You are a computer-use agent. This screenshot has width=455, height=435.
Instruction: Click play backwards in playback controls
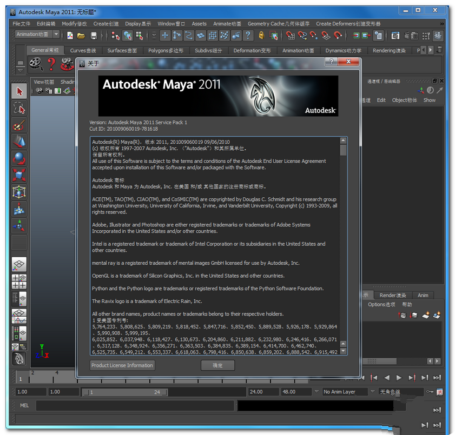[x=386, y=378]
